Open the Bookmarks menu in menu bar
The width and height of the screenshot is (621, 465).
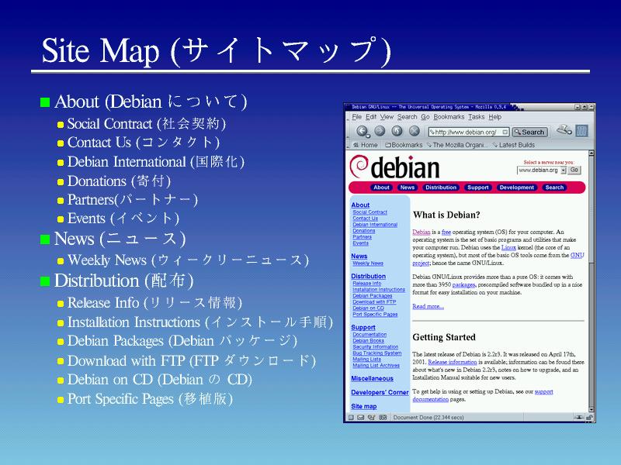(x=449, y=117)
